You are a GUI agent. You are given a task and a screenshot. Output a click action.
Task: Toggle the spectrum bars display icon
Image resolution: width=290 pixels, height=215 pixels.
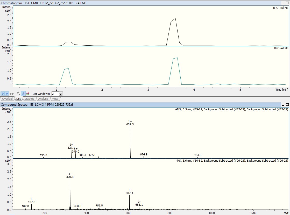coord(23,94)
